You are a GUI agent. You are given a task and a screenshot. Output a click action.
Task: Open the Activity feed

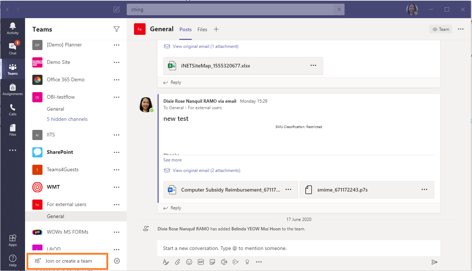tap(13, 28)
